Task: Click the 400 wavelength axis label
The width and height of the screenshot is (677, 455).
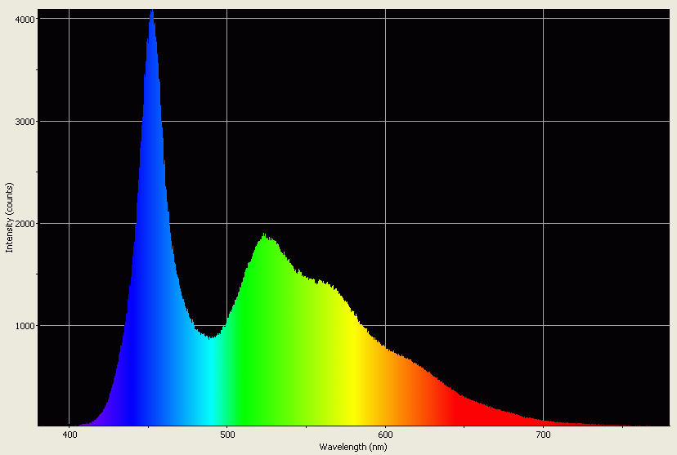Action: (69, 435)
